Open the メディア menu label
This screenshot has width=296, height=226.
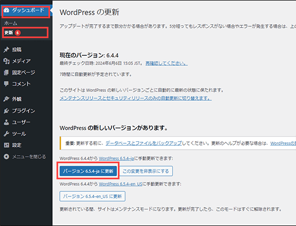(22, 61)
